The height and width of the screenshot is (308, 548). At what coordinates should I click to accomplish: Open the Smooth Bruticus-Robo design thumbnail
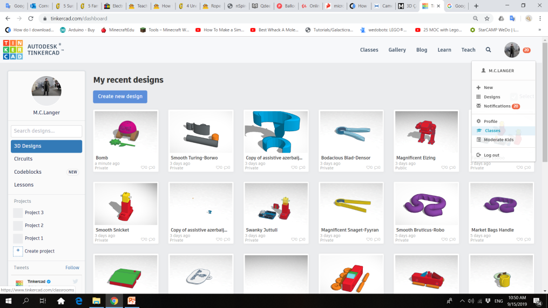coord(427,204)
